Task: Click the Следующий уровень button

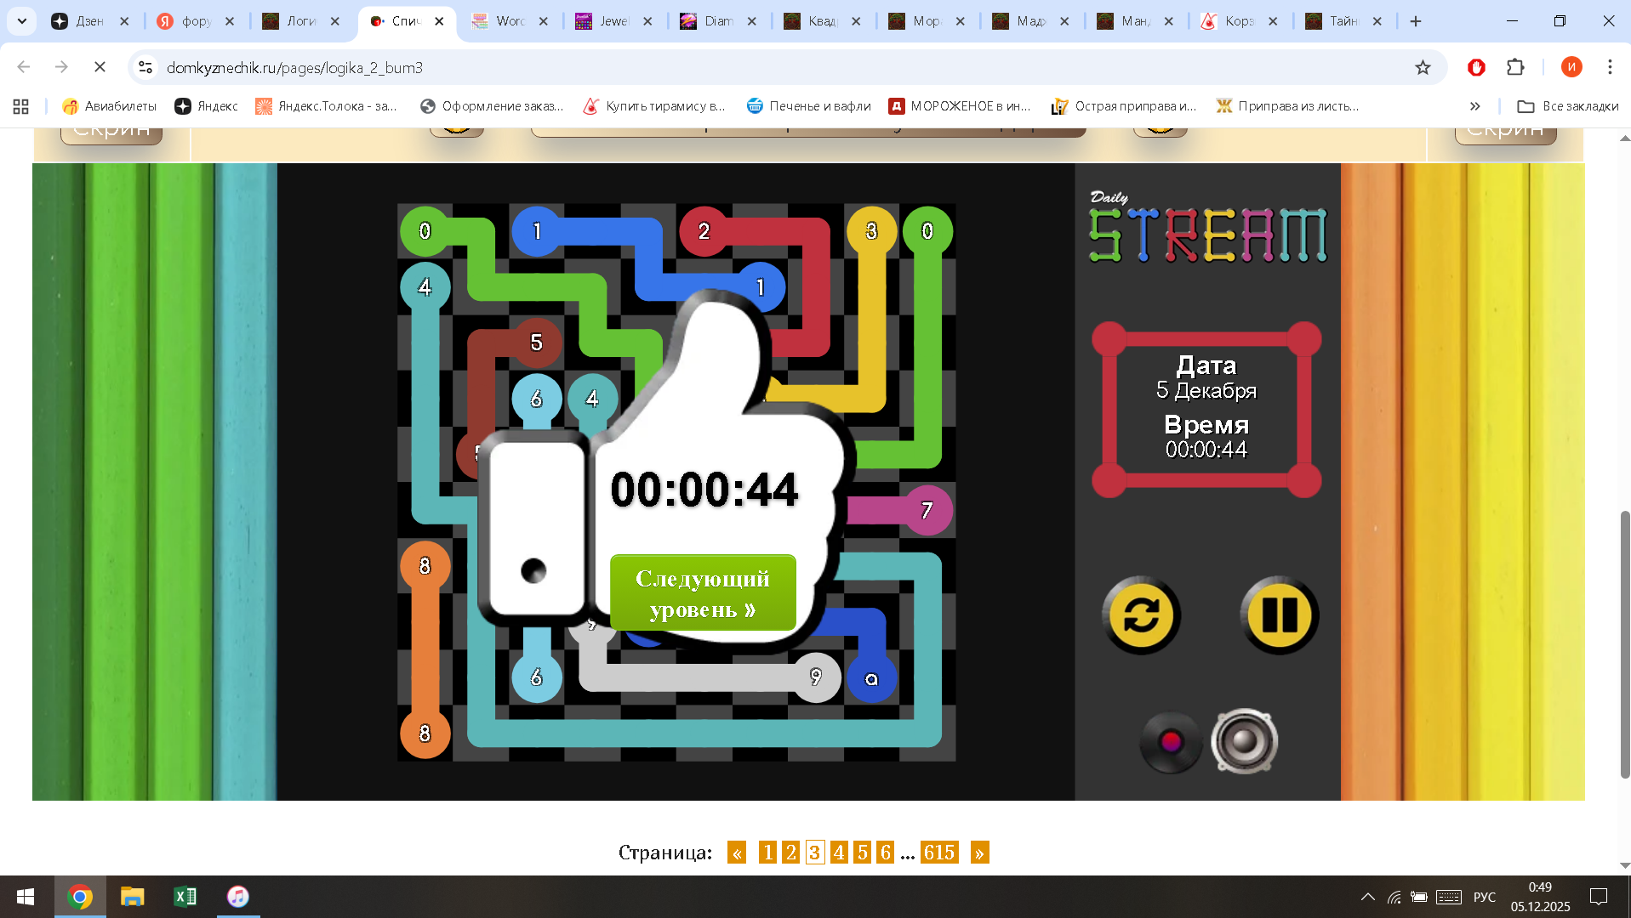Action: pyautogui.click(x=702, y=592)
